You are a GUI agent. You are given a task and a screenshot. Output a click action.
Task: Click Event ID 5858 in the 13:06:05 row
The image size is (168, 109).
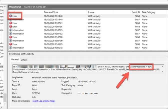(137, 44)
